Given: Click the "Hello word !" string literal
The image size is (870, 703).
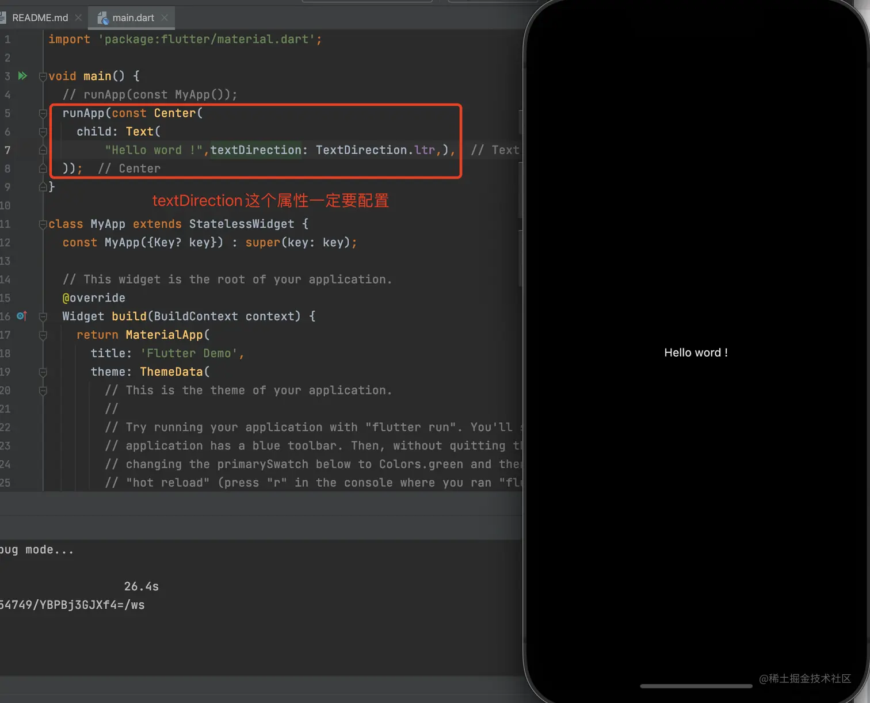Looking at the screenshot, I should 154,150.
